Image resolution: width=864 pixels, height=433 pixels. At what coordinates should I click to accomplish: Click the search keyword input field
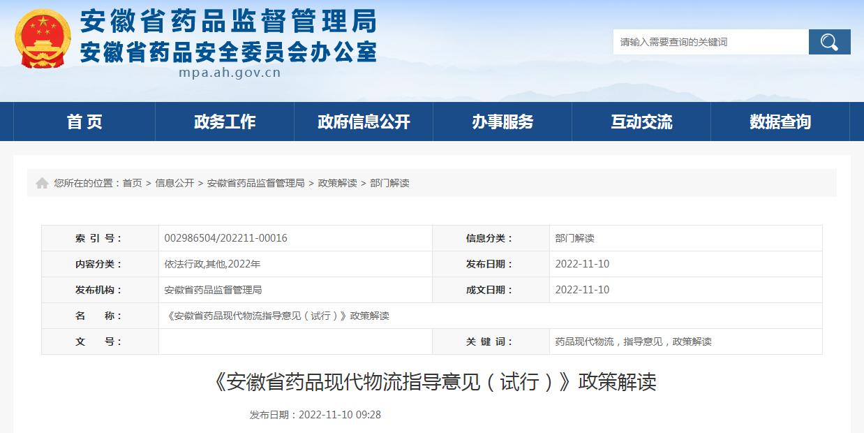tap(705, 41)
